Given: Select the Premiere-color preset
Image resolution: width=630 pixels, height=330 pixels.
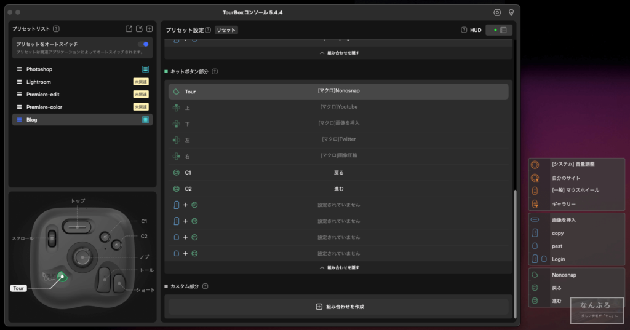Looking at the screenshot, I should click(44, 107).
